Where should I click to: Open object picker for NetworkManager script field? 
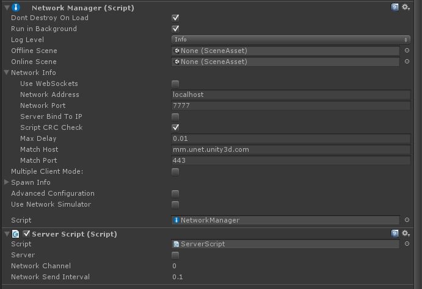coord(407,220)
